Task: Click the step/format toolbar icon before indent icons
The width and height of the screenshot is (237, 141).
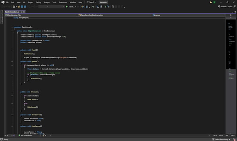Action: [93, 7]
